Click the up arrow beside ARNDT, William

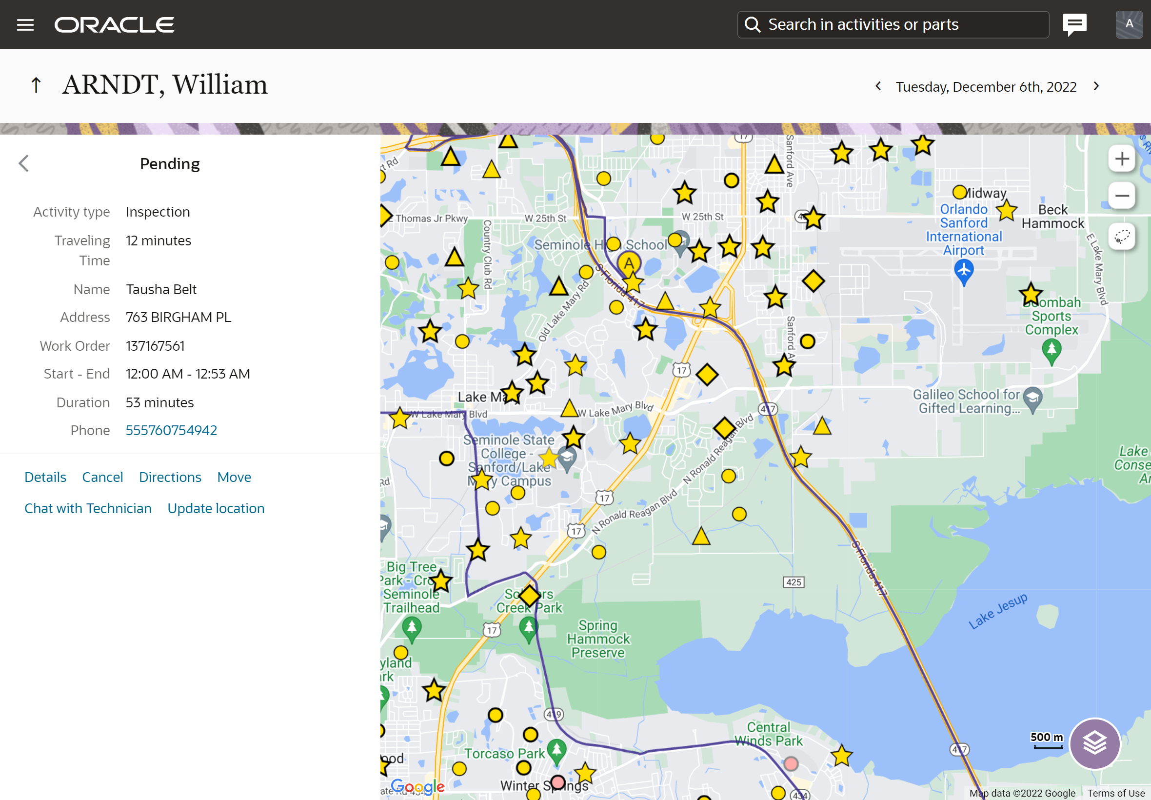36,85
